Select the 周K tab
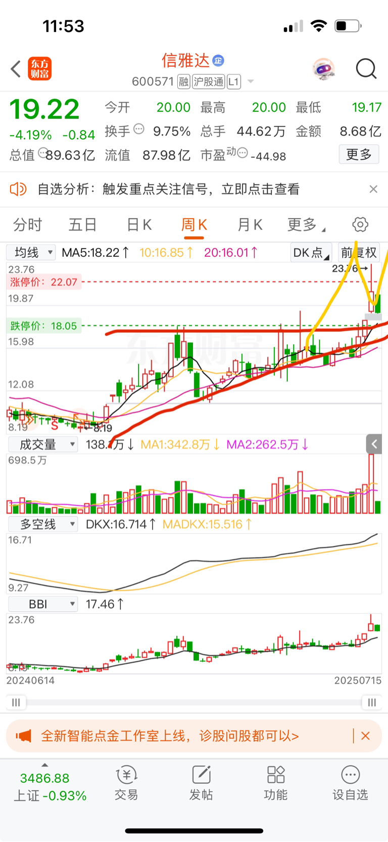 pyautogui.click(x=194, y=224)
